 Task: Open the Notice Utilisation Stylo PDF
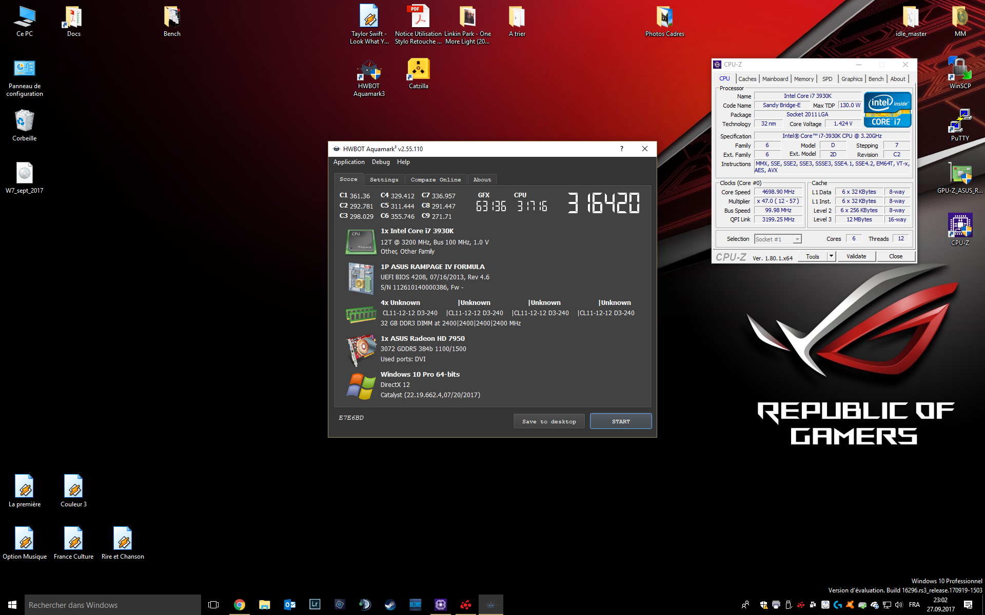418,25
